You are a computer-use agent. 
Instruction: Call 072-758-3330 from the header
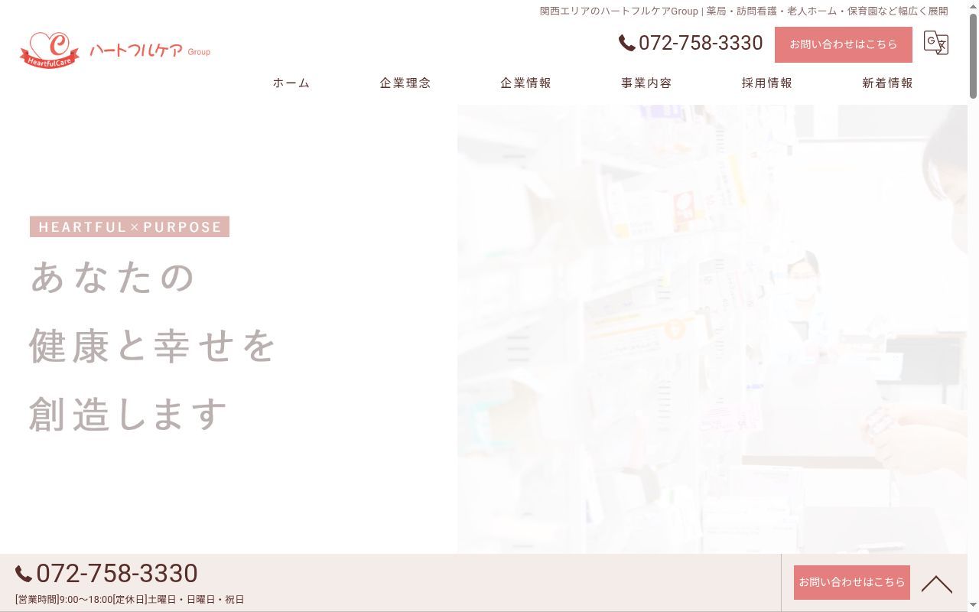701,44
